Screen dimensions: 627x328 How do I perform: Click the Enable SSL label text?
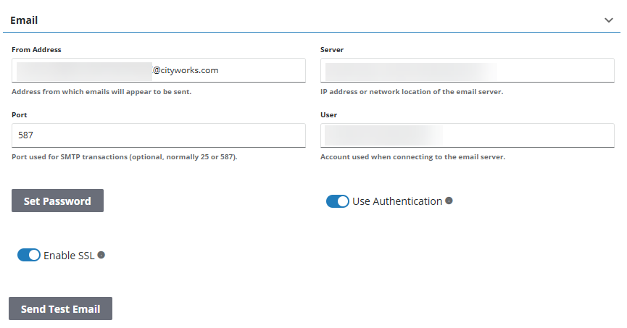(x=69, y=255)
